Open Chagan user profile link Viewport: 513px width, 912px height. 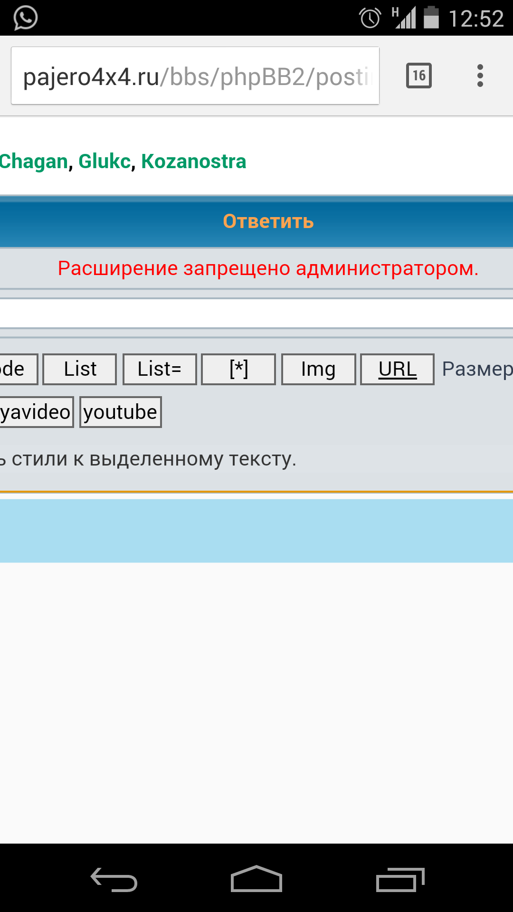pyautogui.click(x=33, y=161)
